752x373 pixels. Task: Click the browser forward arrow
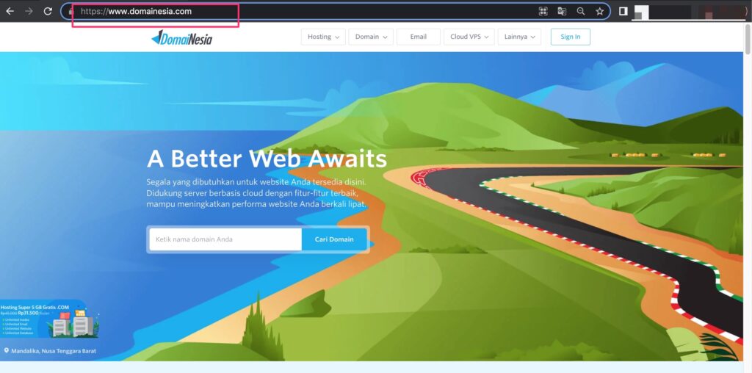click(29, 12)
